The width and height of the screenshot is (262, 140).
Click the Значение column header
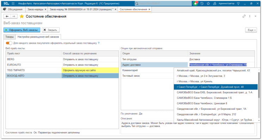221,54
